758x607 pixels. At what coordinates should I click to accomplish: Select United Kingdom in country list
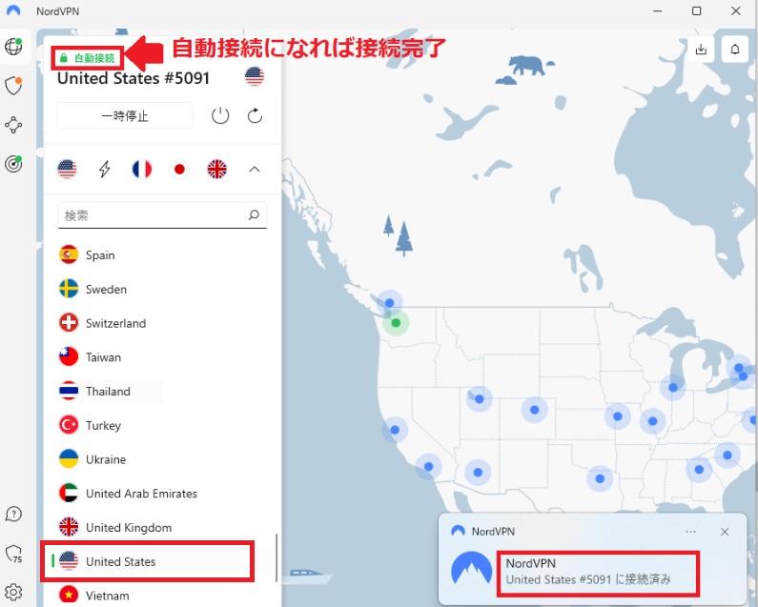click(162, 527)
